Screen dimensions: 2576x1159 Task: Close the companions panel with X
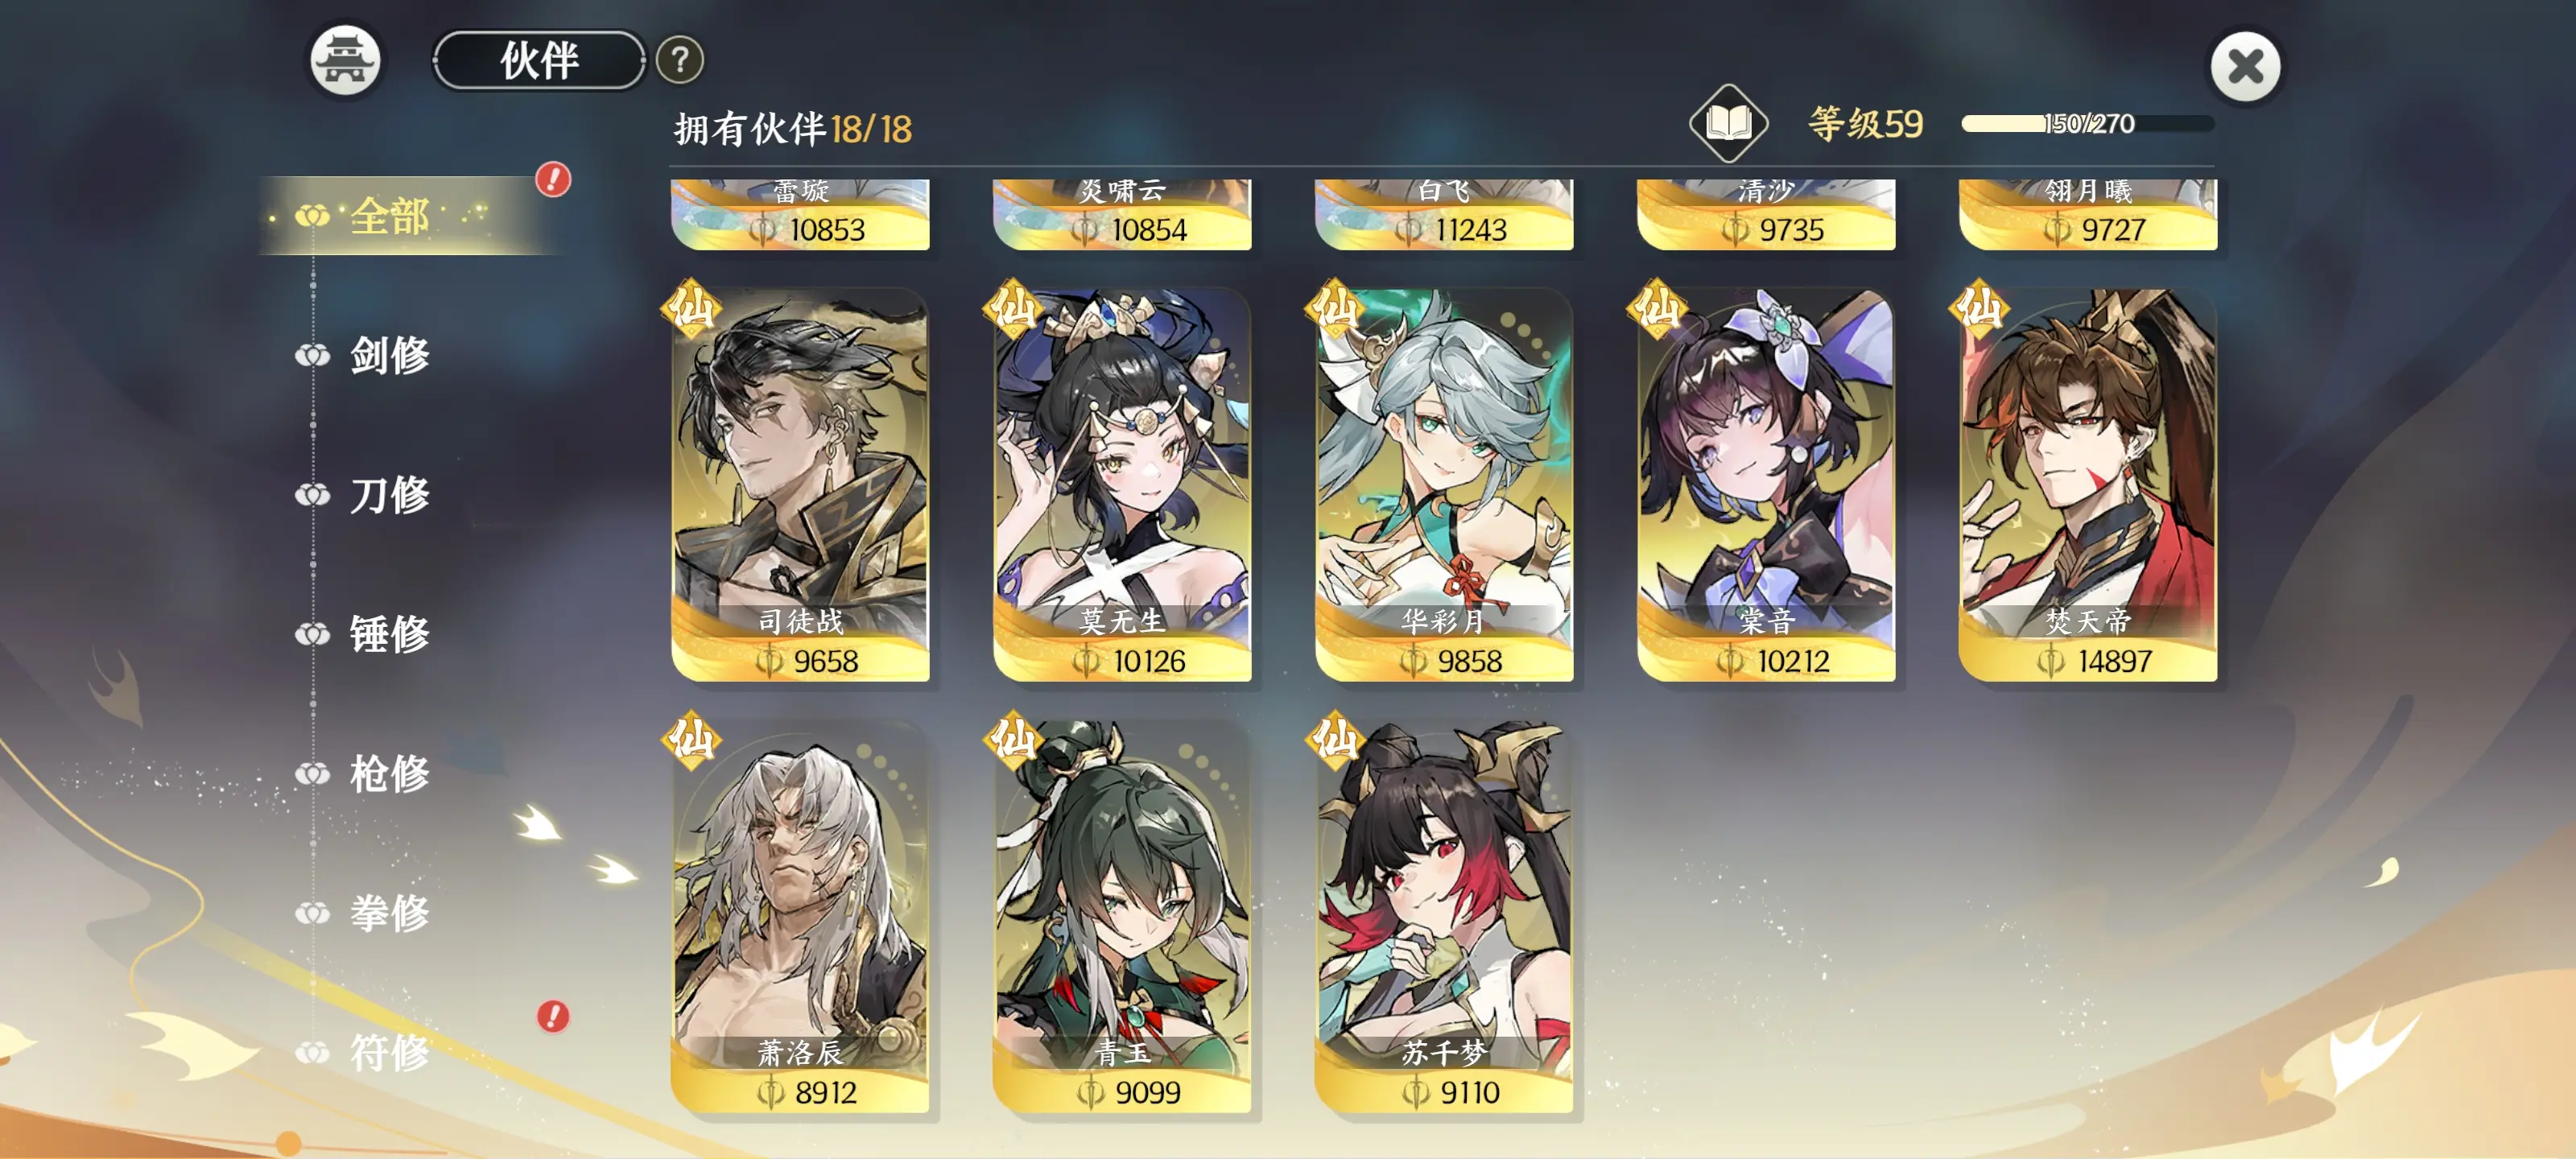[2245, 67]
